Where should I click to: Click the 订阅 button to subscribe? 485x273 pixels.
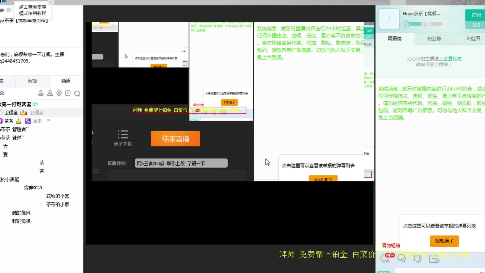pos(476,15)
